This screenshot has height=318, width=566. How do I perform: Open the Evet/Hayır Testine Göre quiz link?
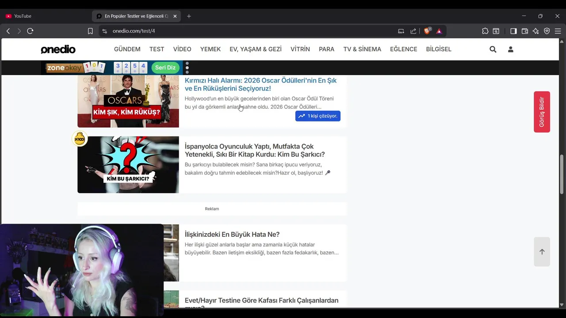coord(261,303)
